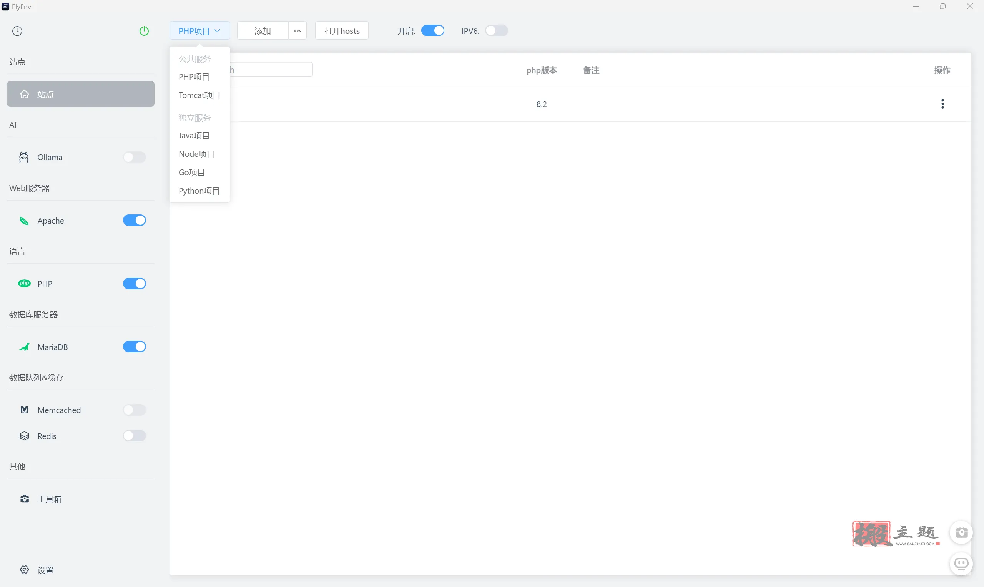This screenshot has width=984, height=587.
Task: Disable the Apache service toggle
Action: [x=135, y=221]
